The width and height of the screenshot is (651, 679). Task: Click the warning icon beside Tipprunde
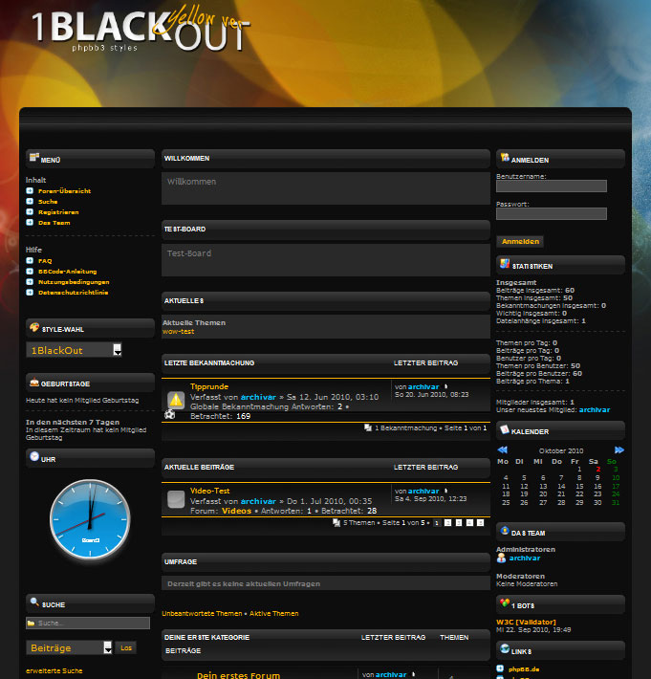(176, 400)
